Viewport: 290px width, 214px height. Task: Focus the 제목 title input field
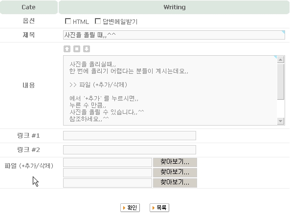[174, 35]
